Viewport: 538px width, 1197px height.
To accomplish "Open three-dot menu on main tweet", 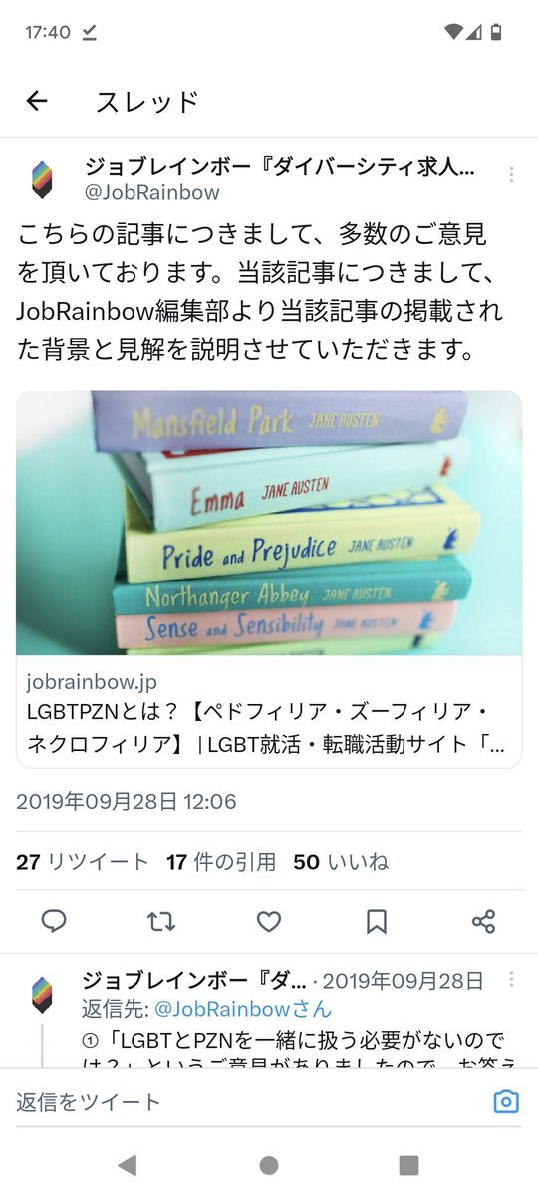I will (511, 174).
